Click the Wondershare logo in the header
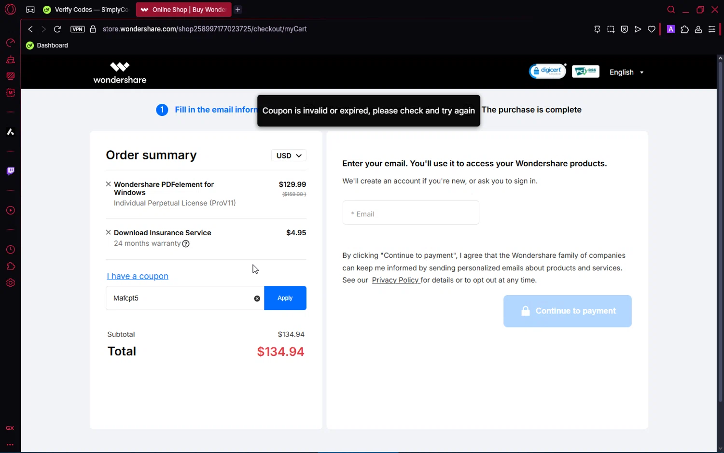Image resolution: width=724 pixels, height=453 pixels. tap(120, 73)
